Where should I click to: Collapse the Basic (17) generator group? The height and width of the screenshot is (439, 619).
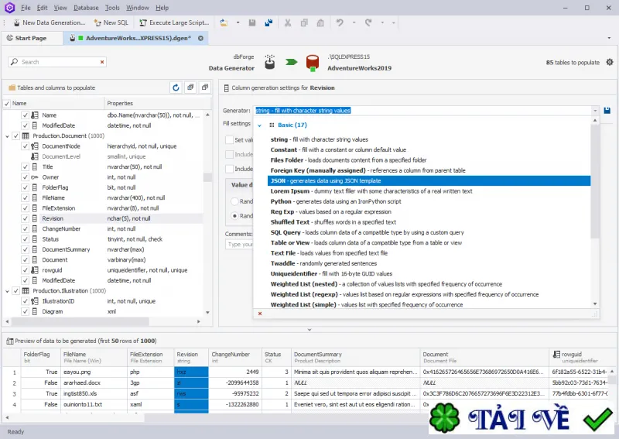(x=260, y=125)
